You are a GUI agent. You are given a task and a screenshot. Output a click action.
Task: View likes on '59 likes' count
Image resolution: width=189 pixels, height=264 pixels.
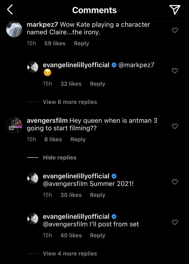click(x=55, y=44)
